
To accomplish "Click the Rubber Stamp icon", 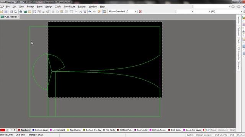I will [66, 12].
